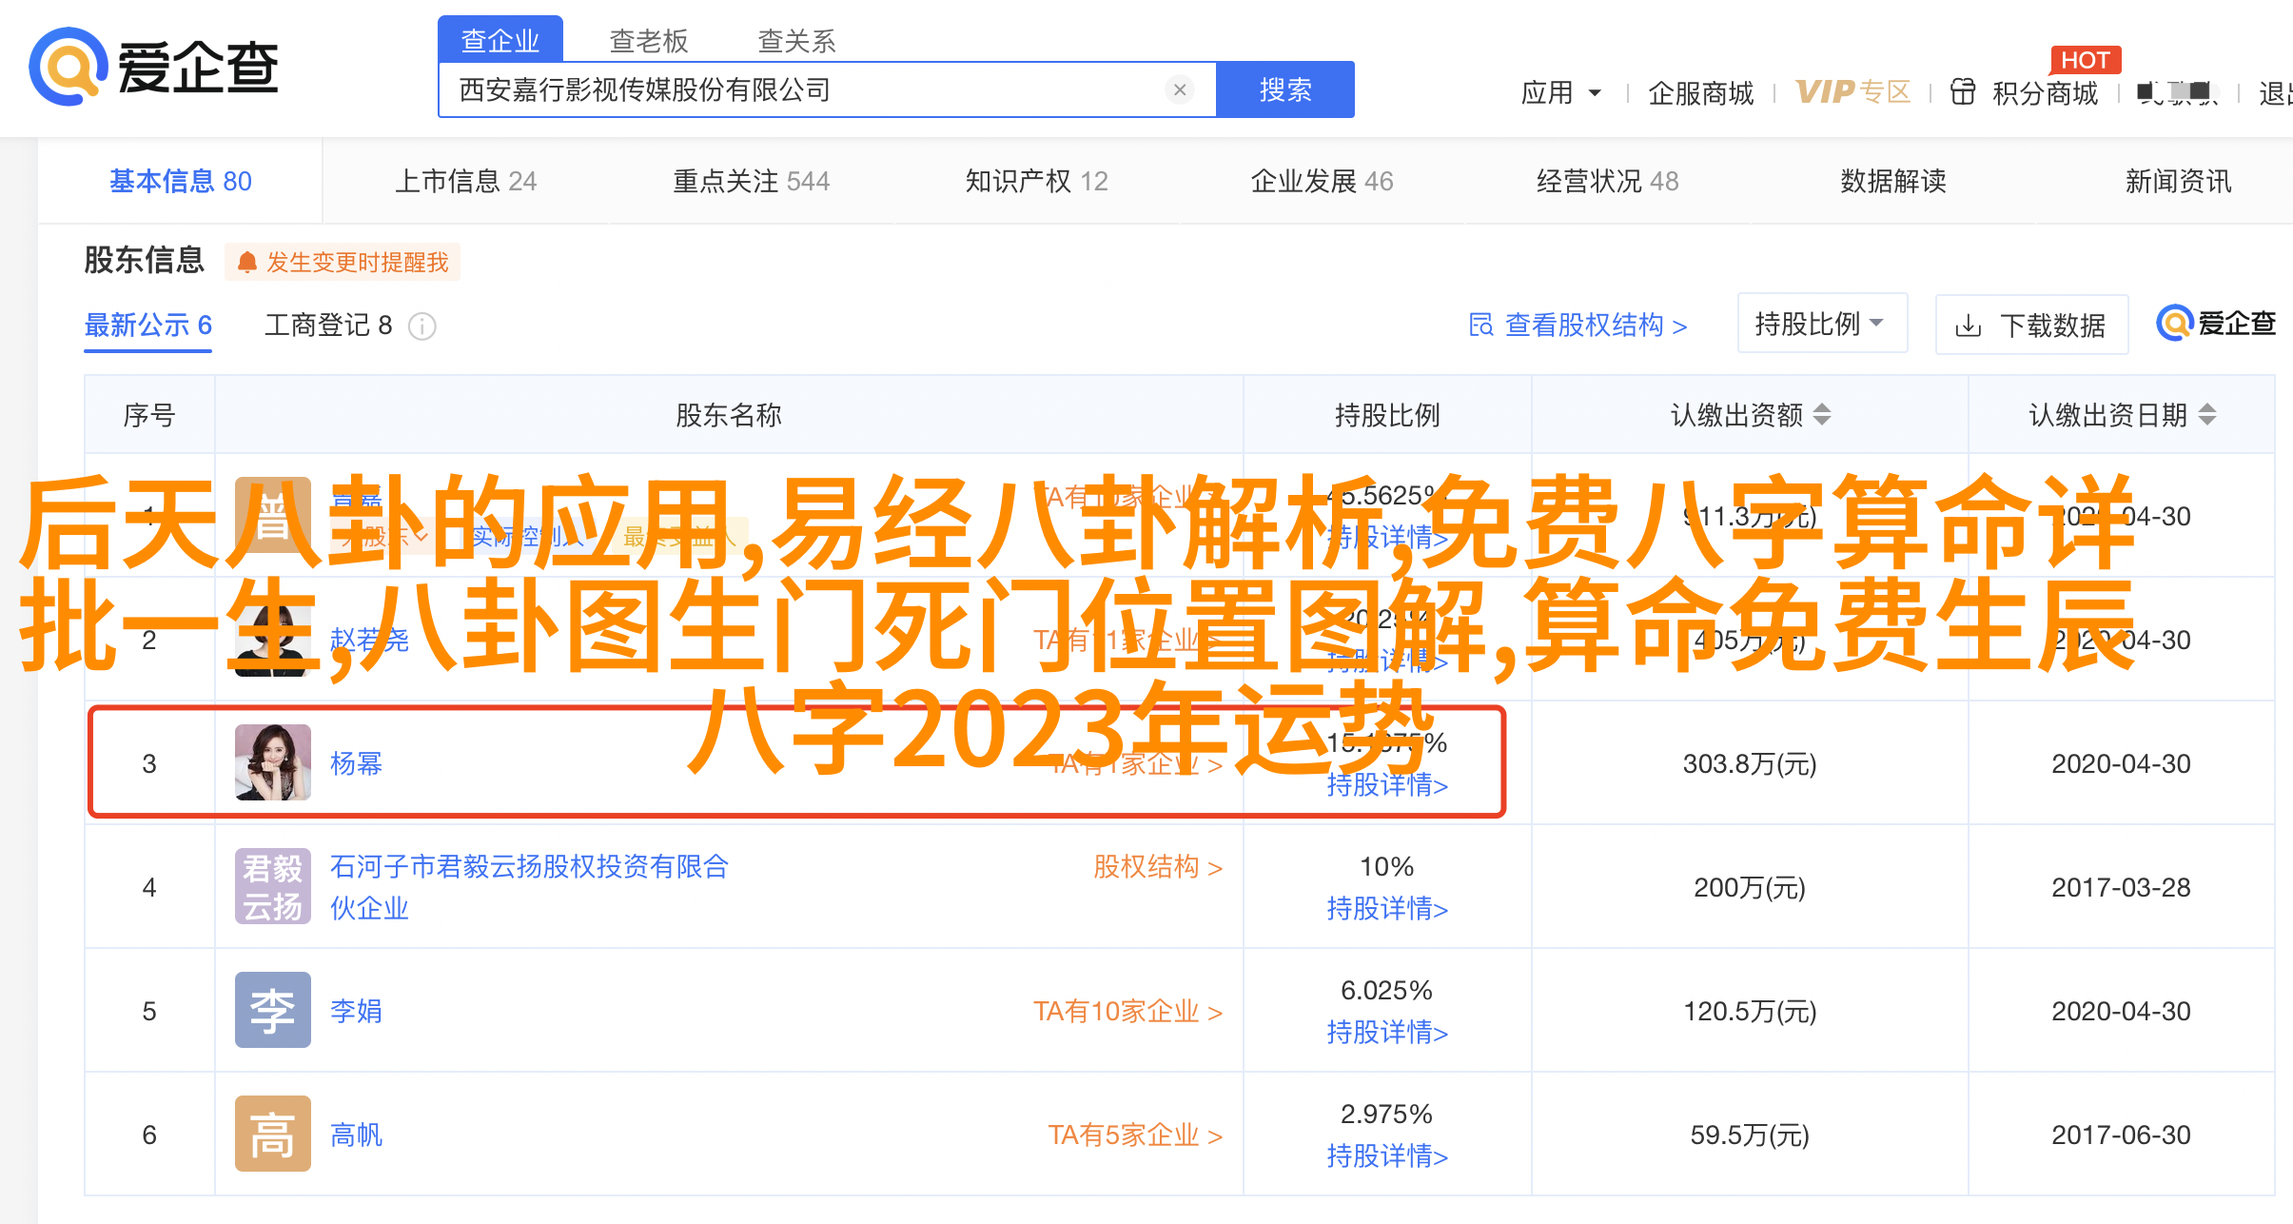Click the download icon in 下载数据
The height and width of the screenshot is (1224, 2293).
click(x=1968, y=326)
